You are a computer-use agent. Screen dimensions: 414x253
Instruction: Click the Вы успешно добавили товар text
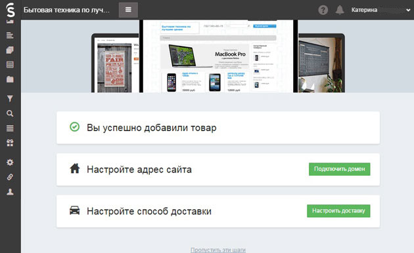[152, 128]
